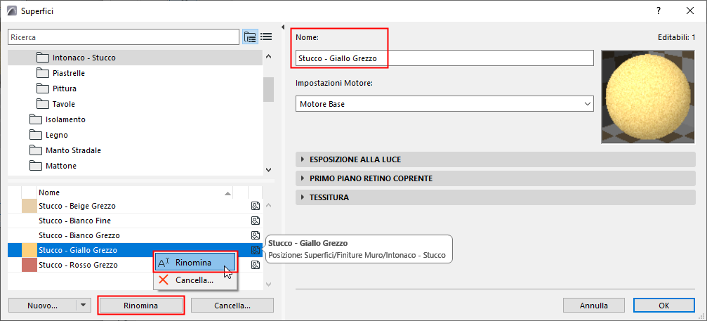Image resolution: width=707 pixels, height=321 pixels.
Task: Expand the TESSITURA panel
Action: pos(303,197)
